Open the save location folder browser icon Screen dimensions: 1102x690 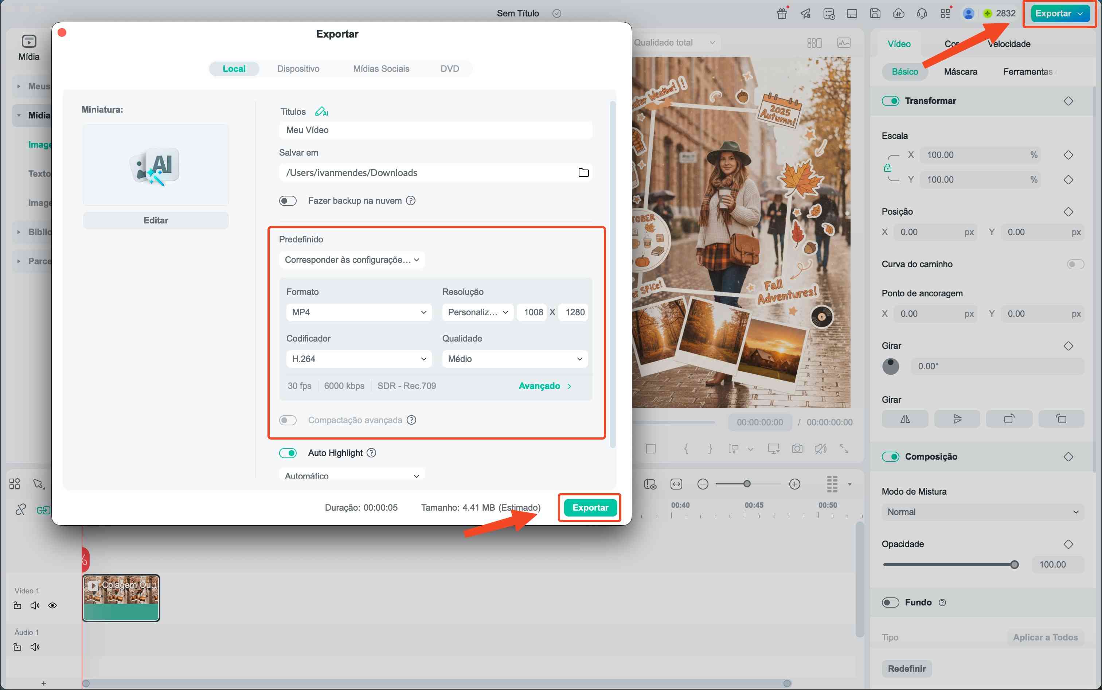click(583, 172)
